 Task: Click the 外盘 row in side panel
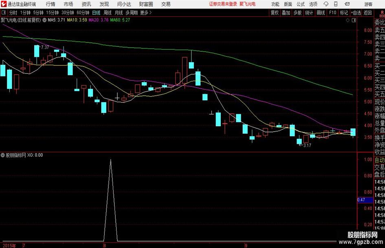(380, 130)
